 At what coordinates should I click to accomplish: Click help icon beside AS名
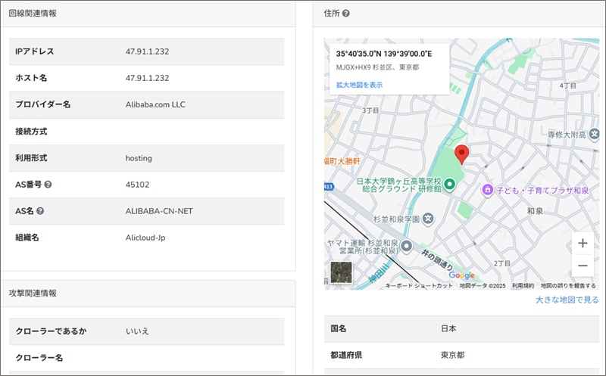click(x=40, y=211)
